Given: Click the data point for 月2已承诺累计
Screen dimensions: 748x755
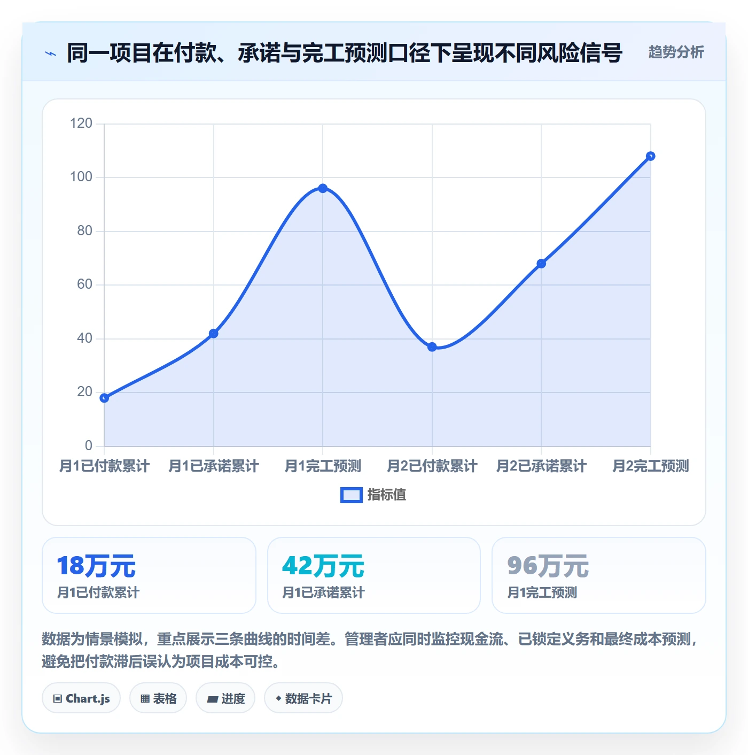Looking at the screenshot, I should [541, 264].
